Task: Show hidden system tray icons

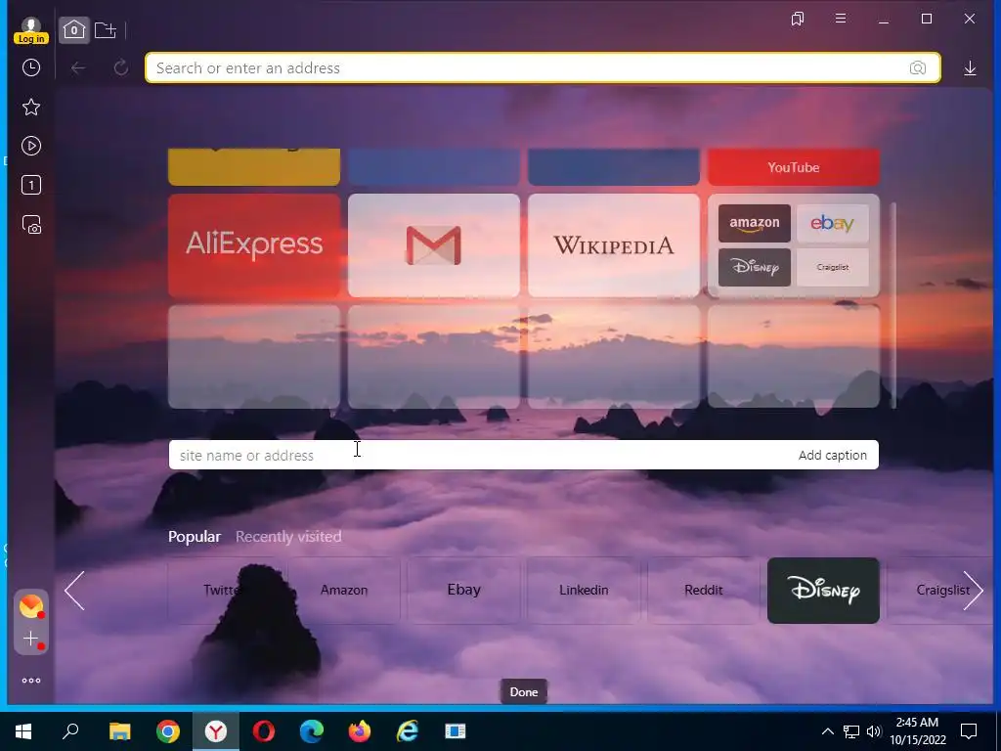Action: point(827,731)
